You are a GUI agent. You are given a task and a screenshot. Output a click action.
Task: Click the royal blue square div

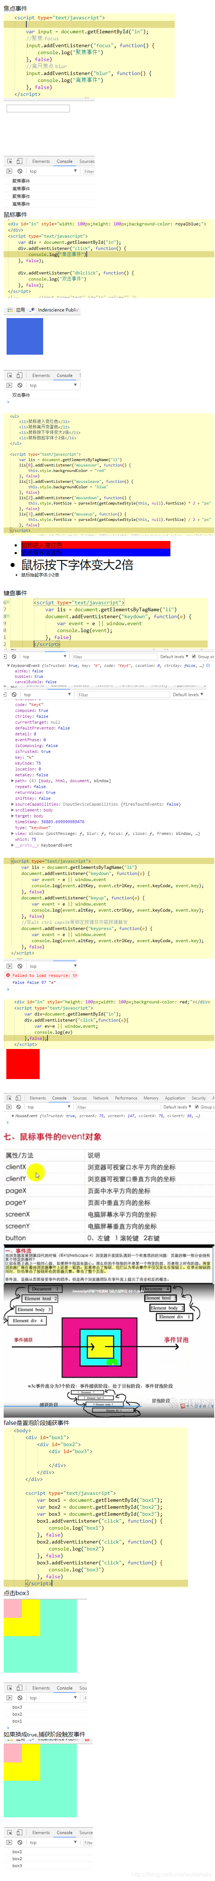pyautogui.click(x=25, y=336)
